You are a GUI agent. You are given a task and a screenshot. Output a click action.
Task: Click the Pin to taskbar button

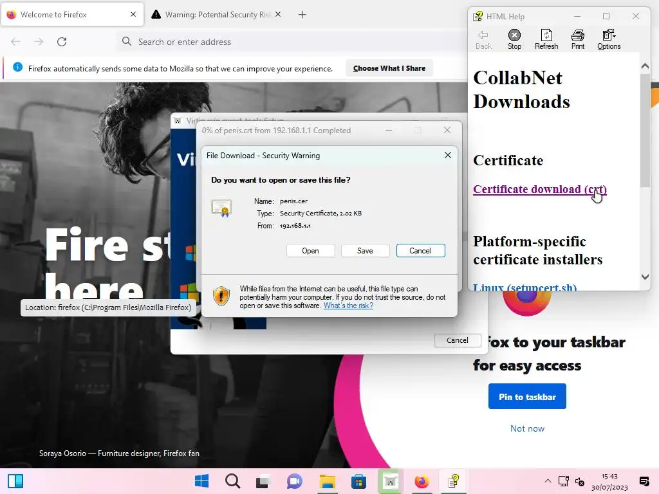pyautogui.click(x=527, y=396)
